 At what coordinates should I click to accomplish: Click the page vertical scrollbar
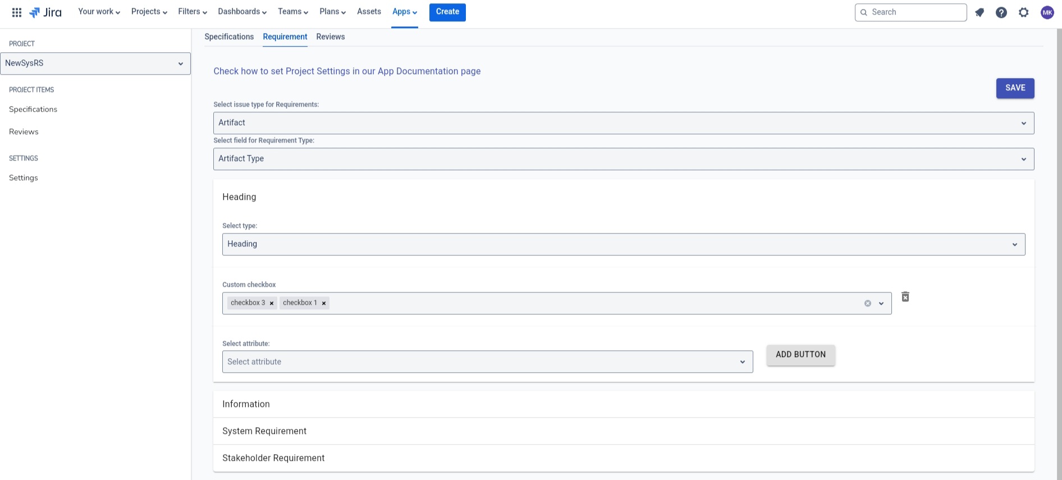1059,254
